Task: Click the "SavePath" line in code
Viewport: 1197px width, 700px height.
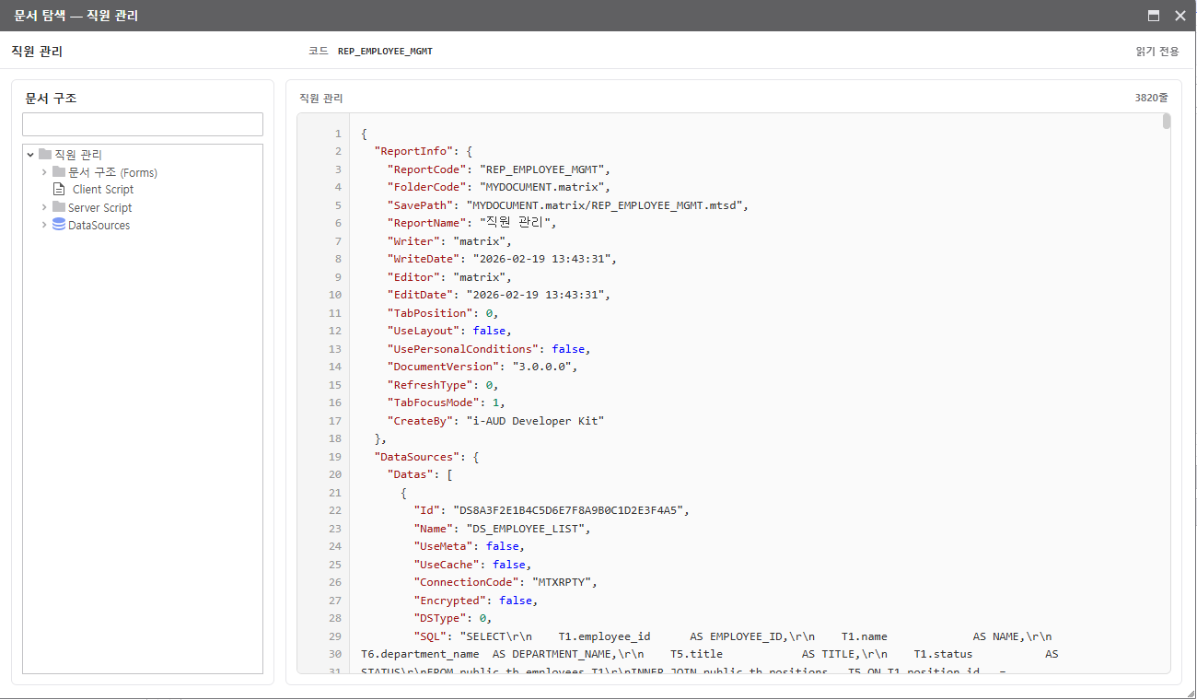Action: (x=568, y=205)
